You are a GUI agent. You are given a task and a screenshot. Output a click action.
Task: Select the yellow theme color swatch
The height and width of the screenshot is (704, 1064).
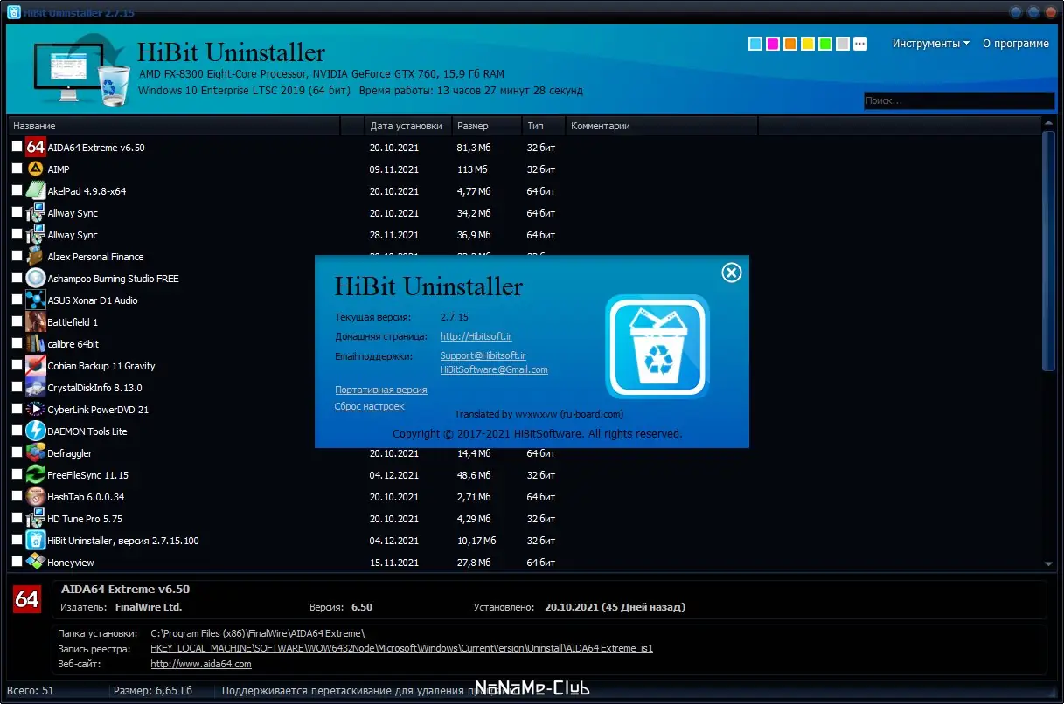[808, 44]
